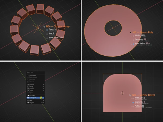Choose the highlighted Screw Head entry
The image size is (163, 122).
click(x=35, y=98)
